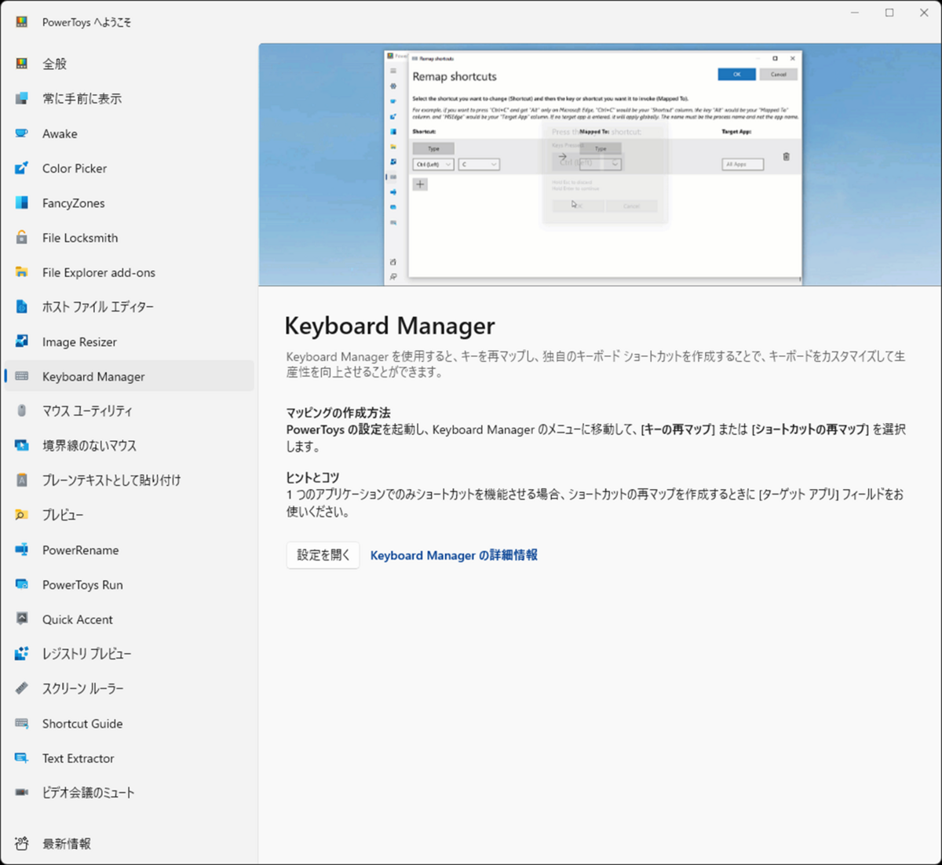Image resolution: width=942 pixels, height=865 pixels.
Task: Click the Keyboard Manager heading
Action: (389, 326)
